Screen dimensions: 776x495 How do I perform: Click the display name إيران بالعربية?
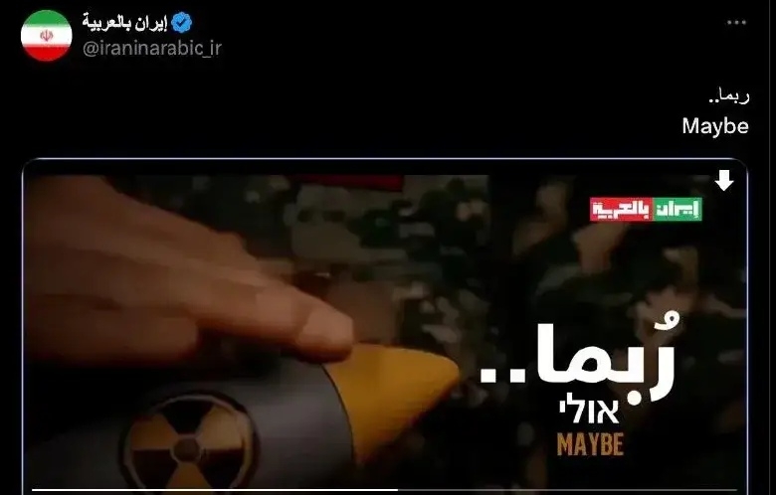coord(125,23)
